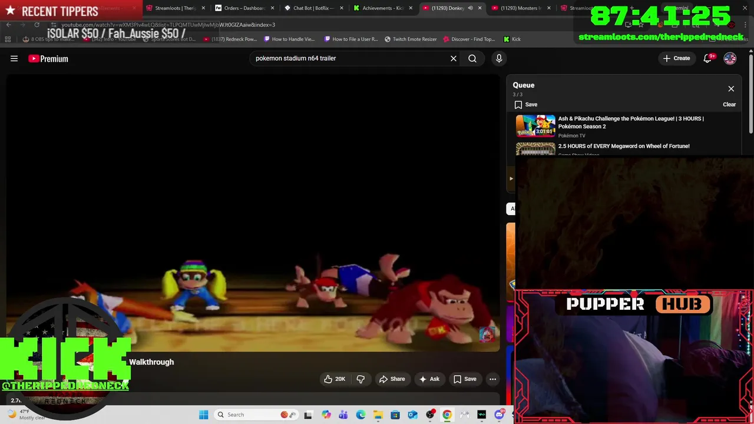Open Discord from the taskbar
The height and width of the screenshot is (424, 754).
(499, 415)
